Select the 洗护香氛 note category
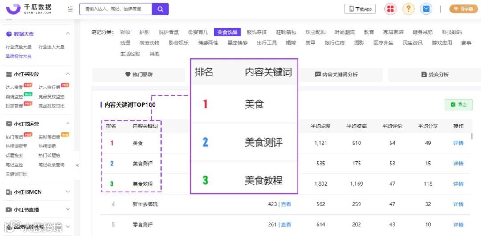The height and width of the screenshot is (236, 481). (169, 32)
